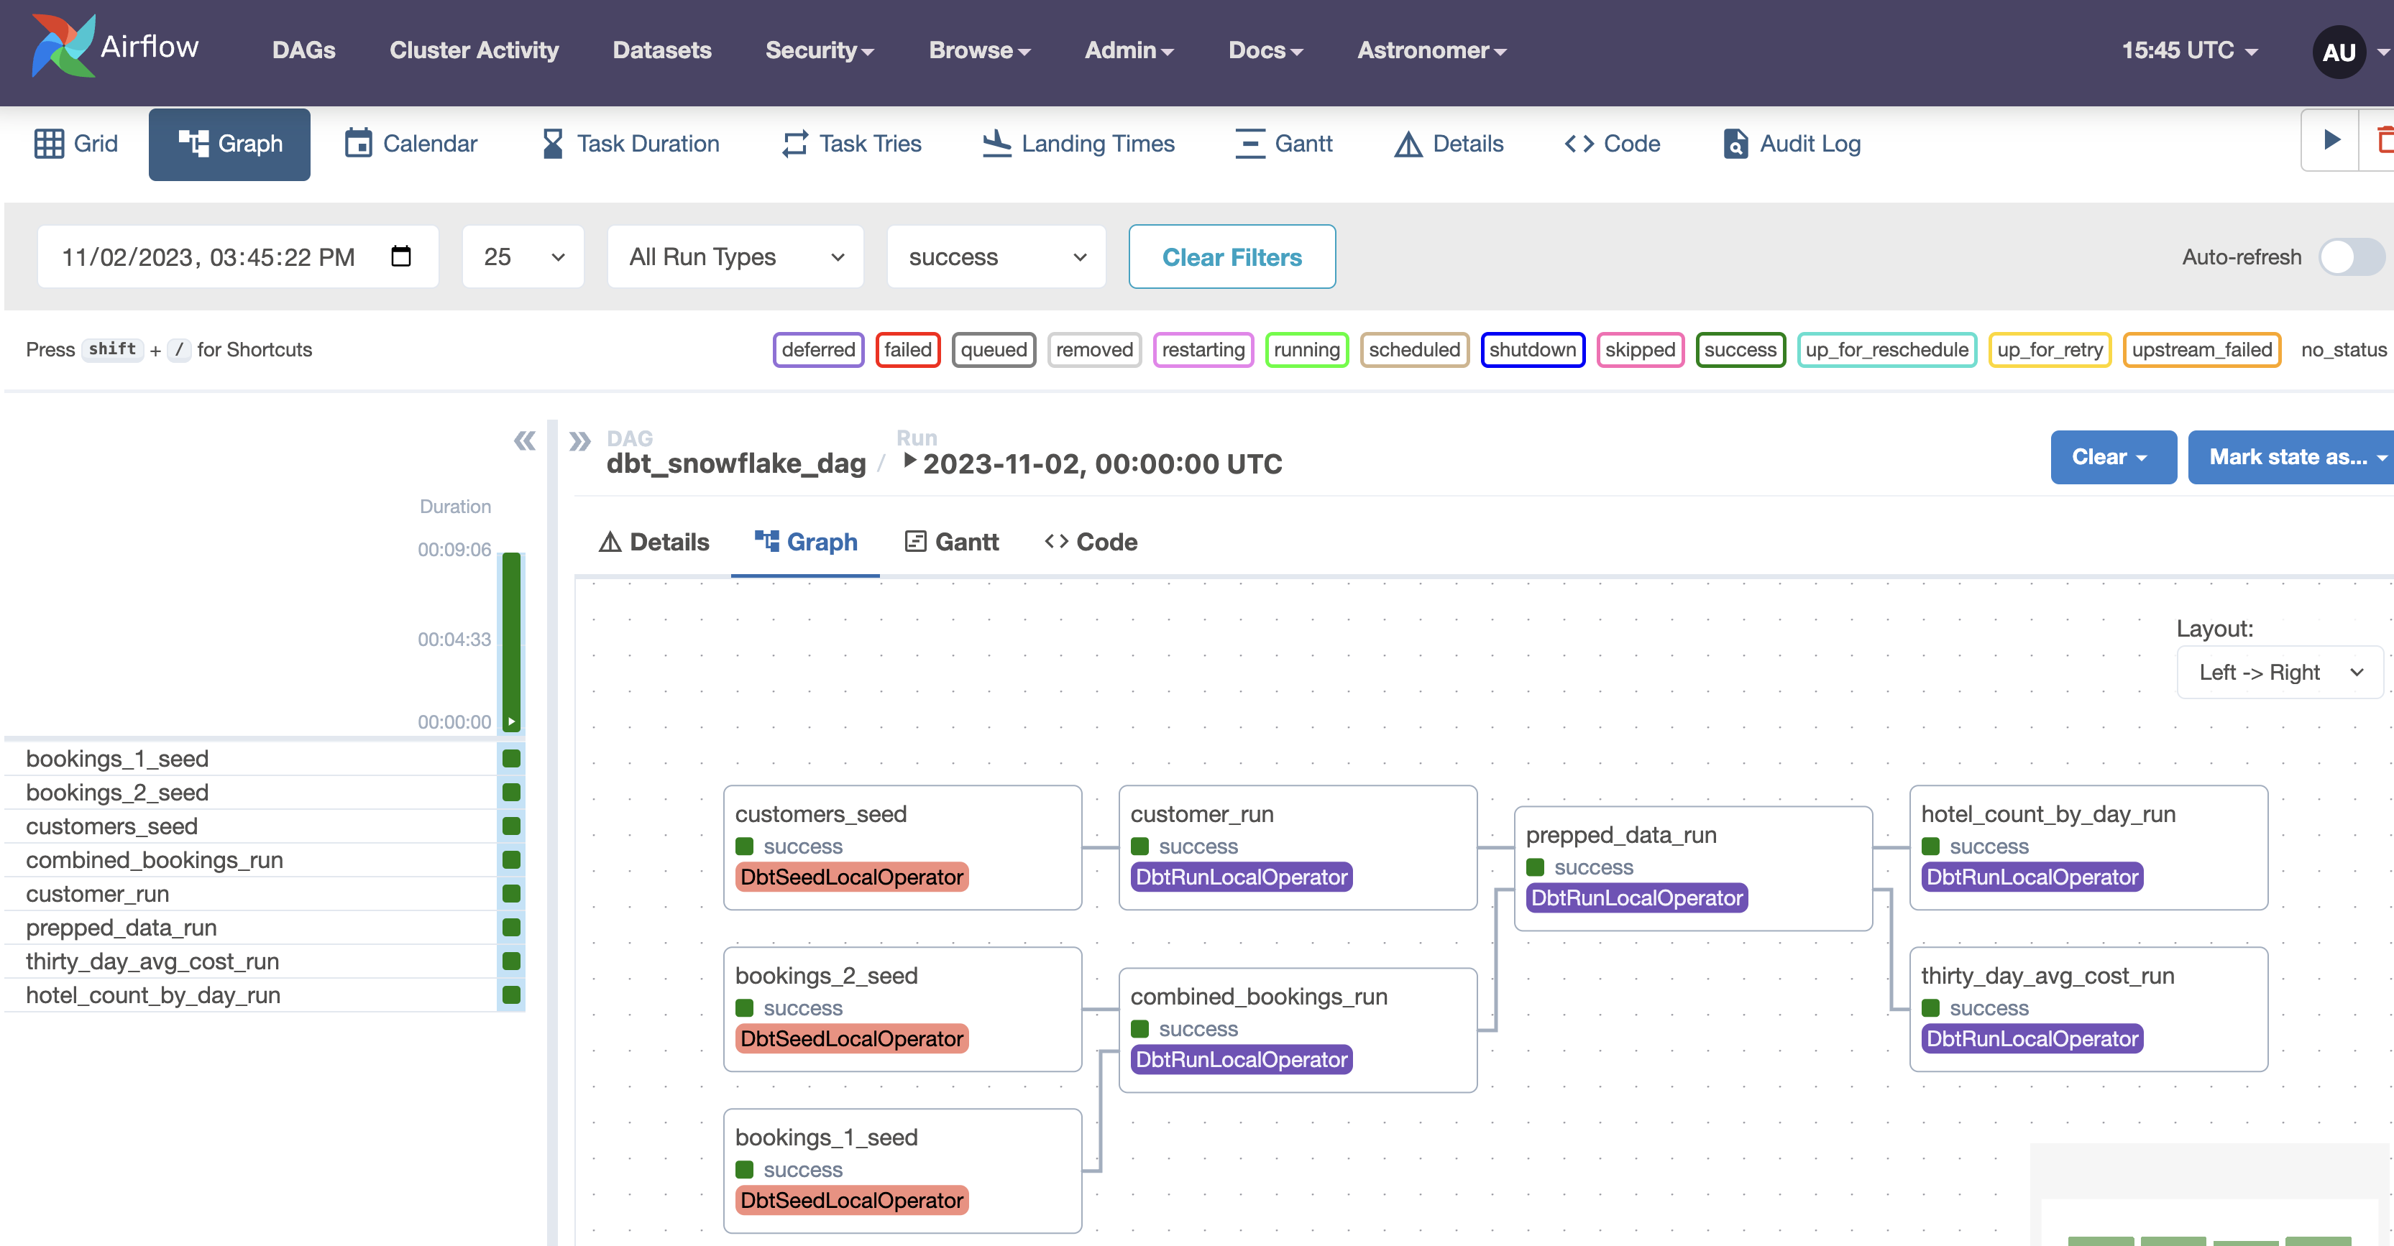
Task: Click the Airflow pinwheel logo
Action: point(63,47)
